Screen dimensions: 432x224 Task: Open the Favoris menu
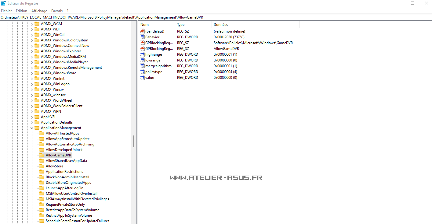(x=57, y=11)
